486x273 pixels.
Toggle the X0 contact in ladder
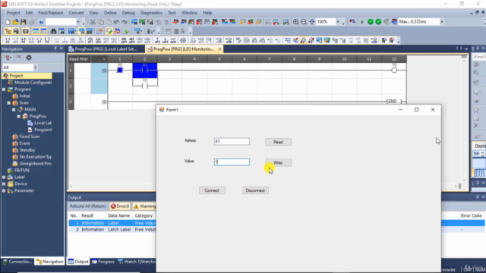(120, 71)
